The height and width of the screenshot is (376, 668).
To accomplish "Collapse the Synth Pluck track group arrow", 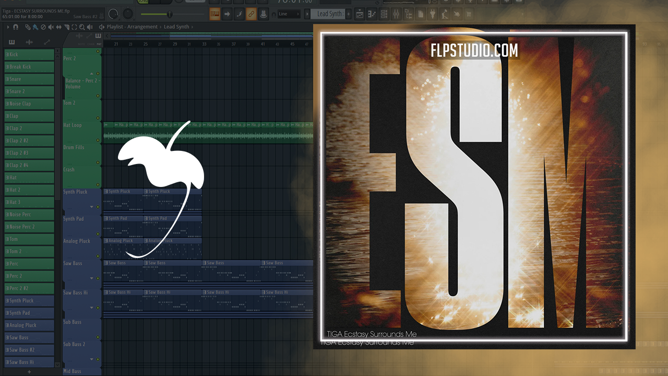I will pyautogui.click(x=92, y=207).
